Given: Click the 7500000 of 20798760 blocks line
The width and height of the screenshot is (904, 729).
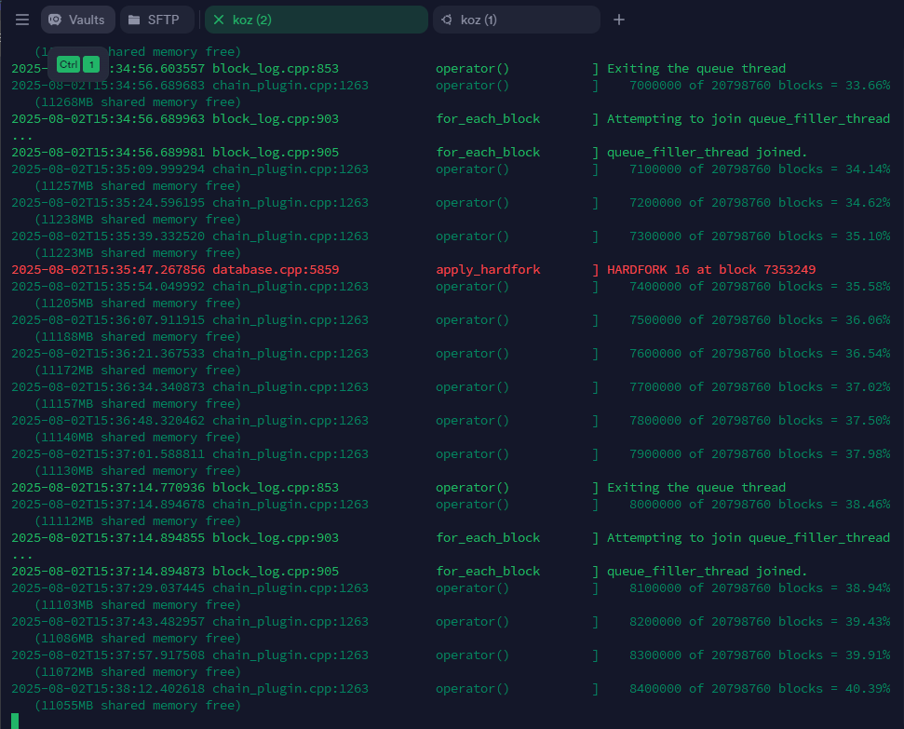Looking at the screenshot, I should coord(451,320).
